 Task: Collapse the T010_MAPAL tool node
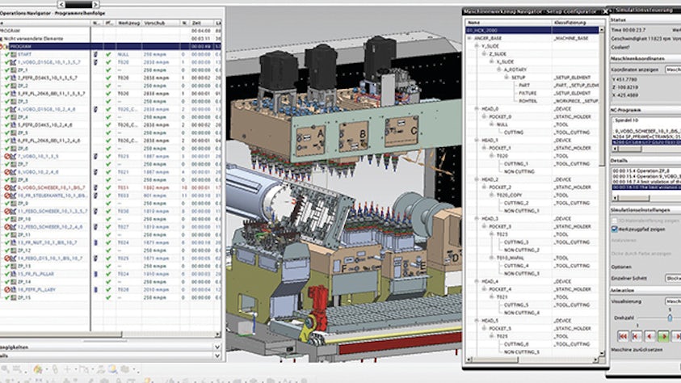tap(492, 258)
